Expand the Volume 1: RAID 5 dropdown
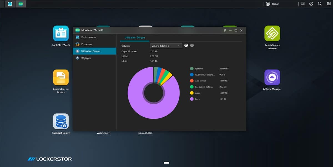The width and height of the screenshot is (333, 167). coord(166,46)
